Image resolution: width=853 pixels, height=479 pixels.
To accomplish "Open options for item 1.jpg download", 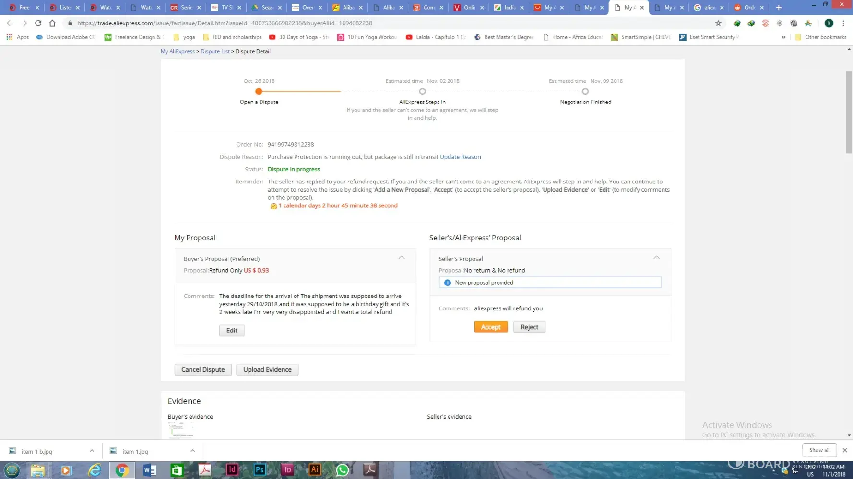I will coord(192,451).
